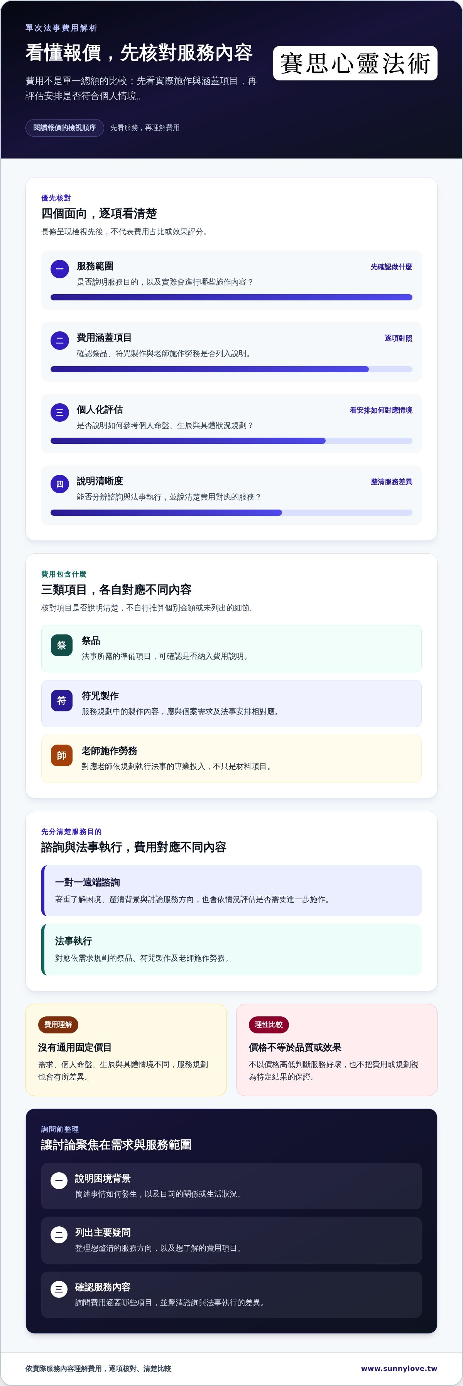This screenshot has height=1386, width=463.
Task: Click the 二 circle beside 列出主要疑問
Action: [x=59, y=1235]
